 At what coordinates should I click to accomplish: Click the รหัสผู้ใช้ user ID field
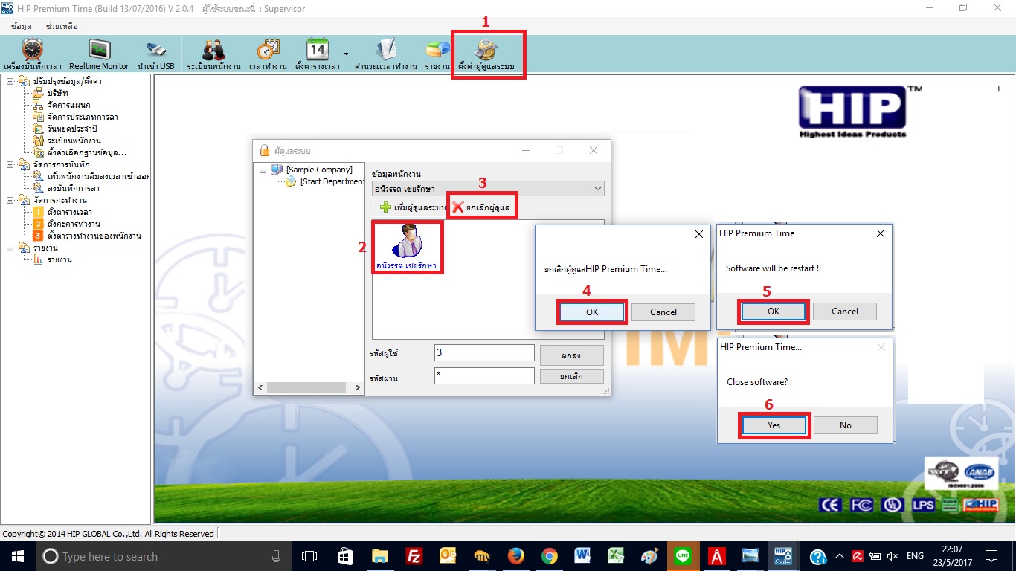[484, 352]
